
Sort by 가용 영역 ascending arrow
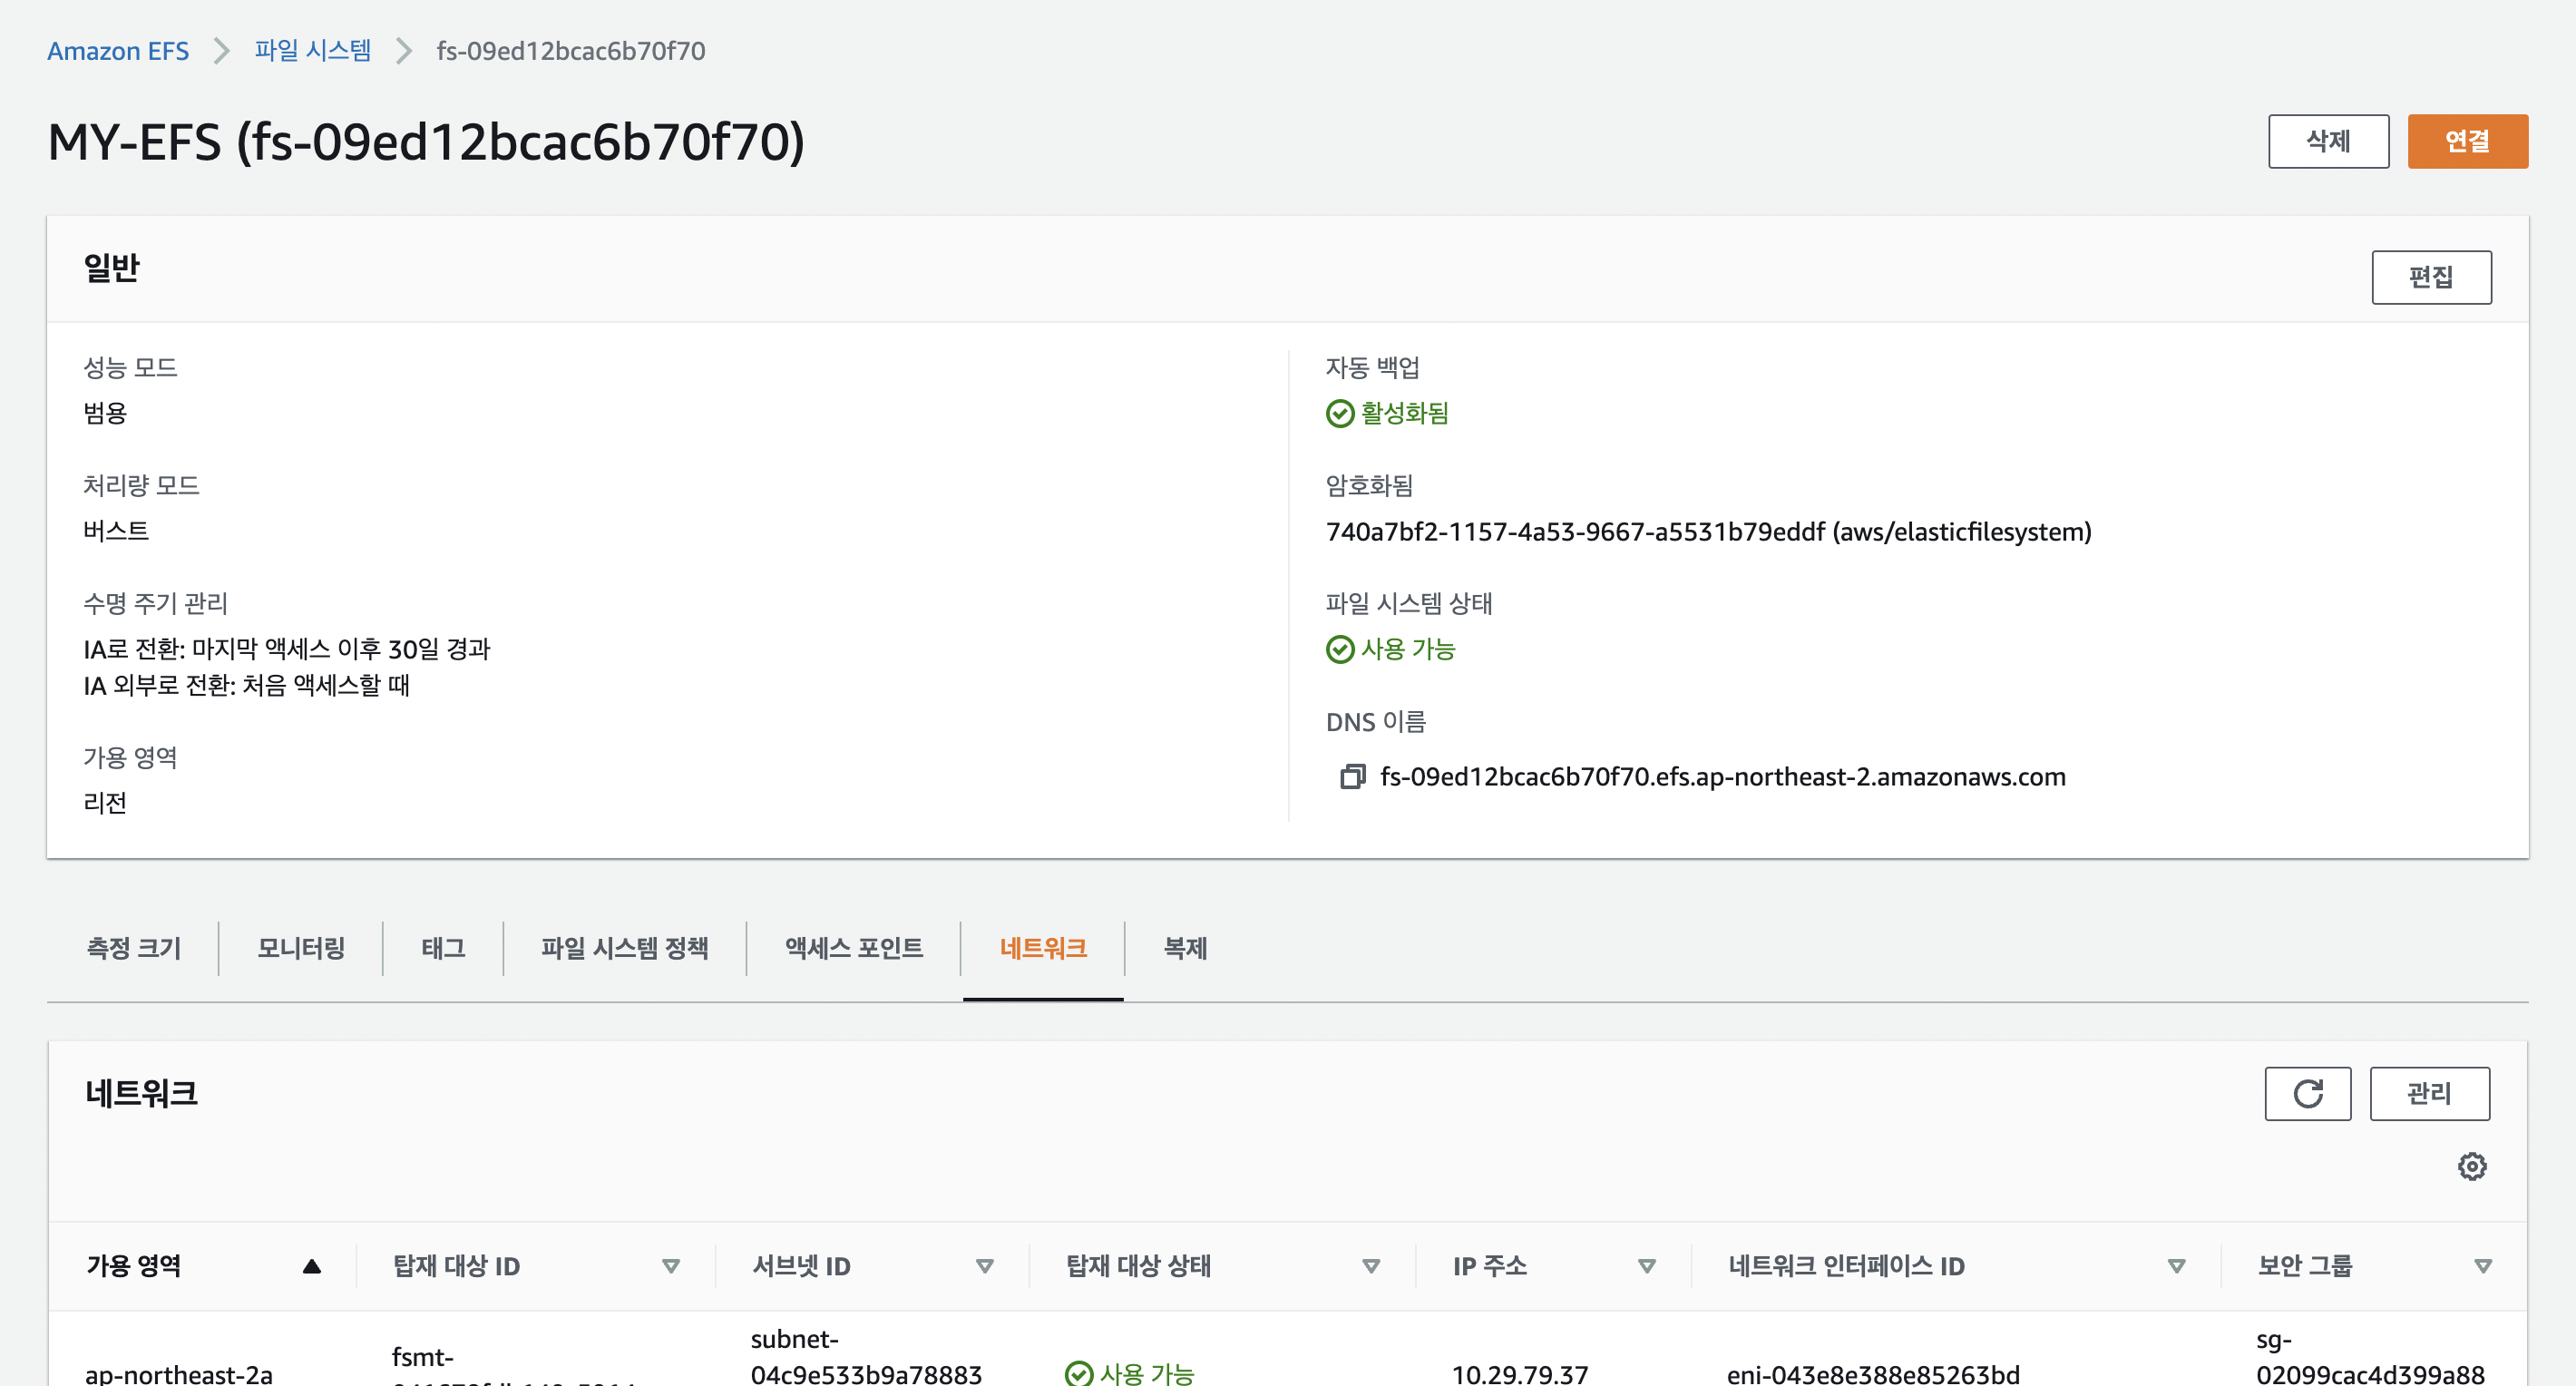tap(311, 1266)
